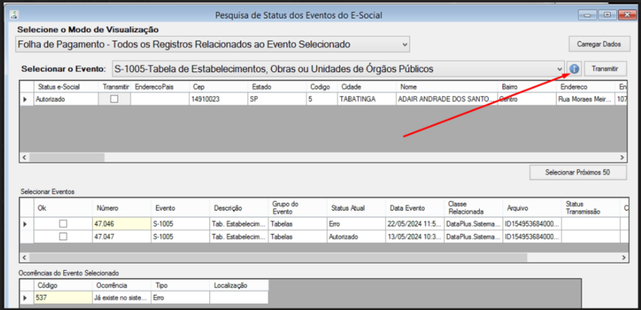Select occurrence code 537 cell
The image size is (641, 310).
tap(63, 298)
